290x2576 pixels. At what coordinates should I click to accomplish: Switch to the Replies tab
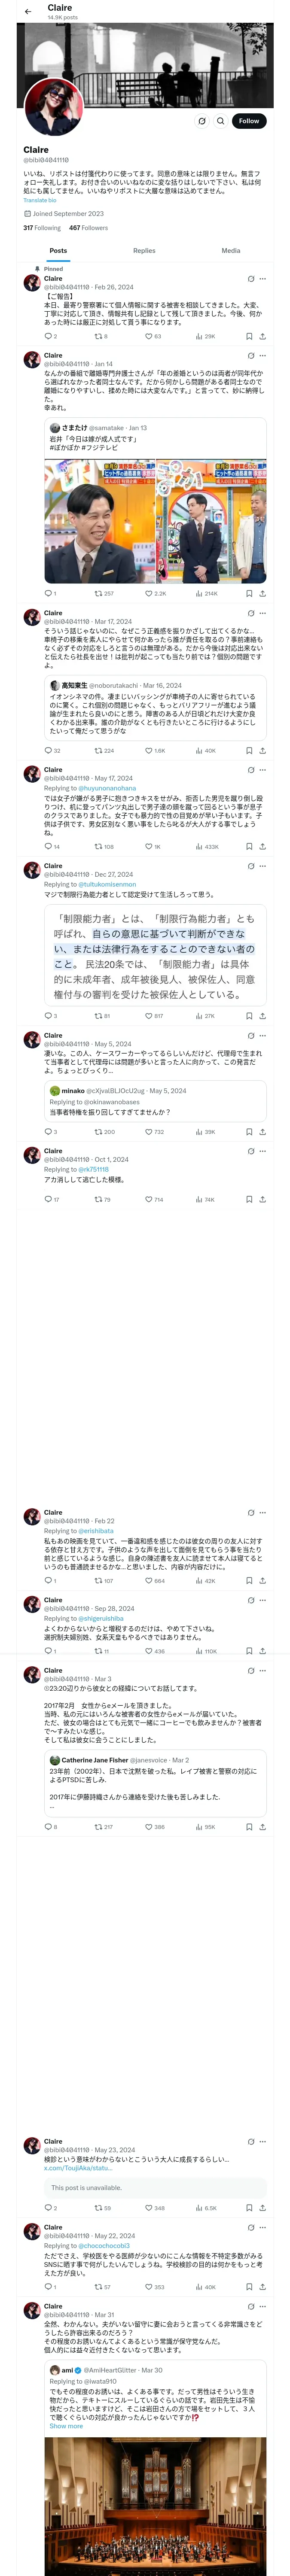(x=144, y=251)
